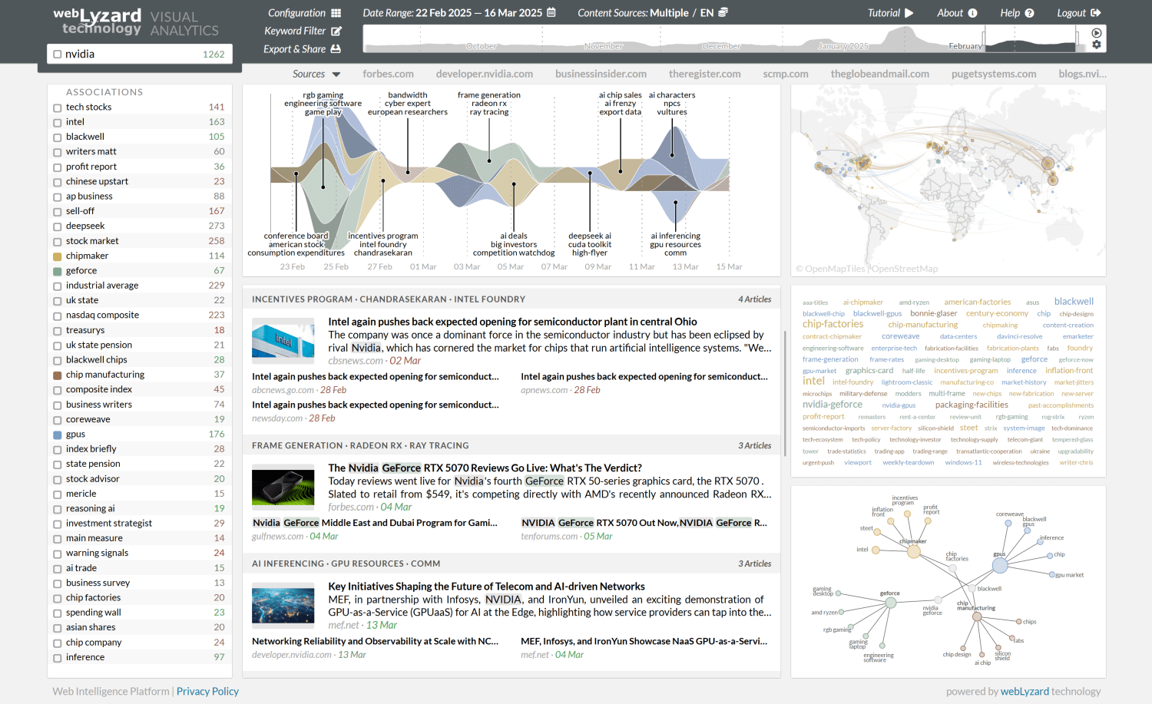1152x704 pixels.
Task: Open the Configuration grid icon
Action: pos(336,12)
